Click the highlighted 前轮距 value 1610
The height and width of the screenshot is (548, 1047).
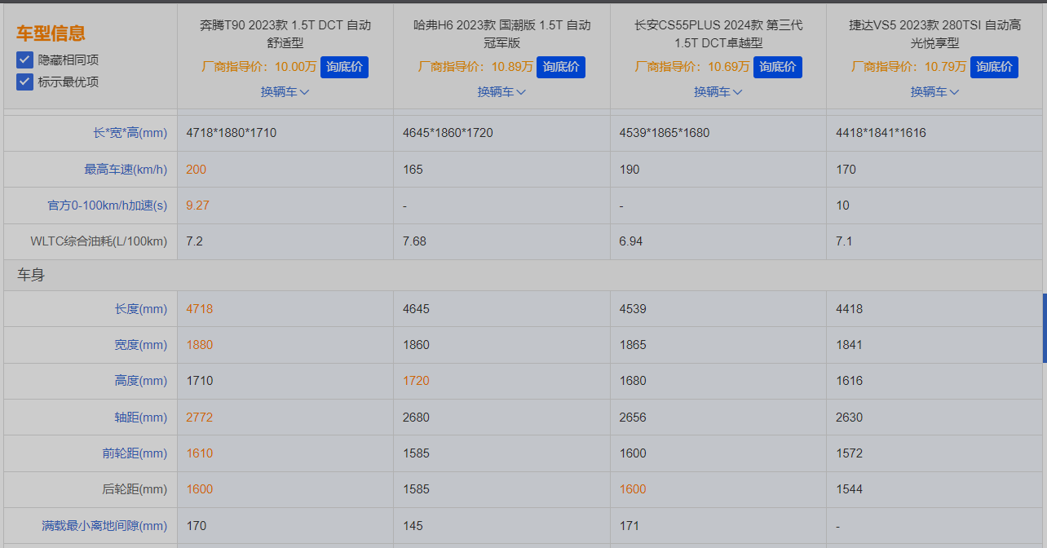tap(200, 453)
